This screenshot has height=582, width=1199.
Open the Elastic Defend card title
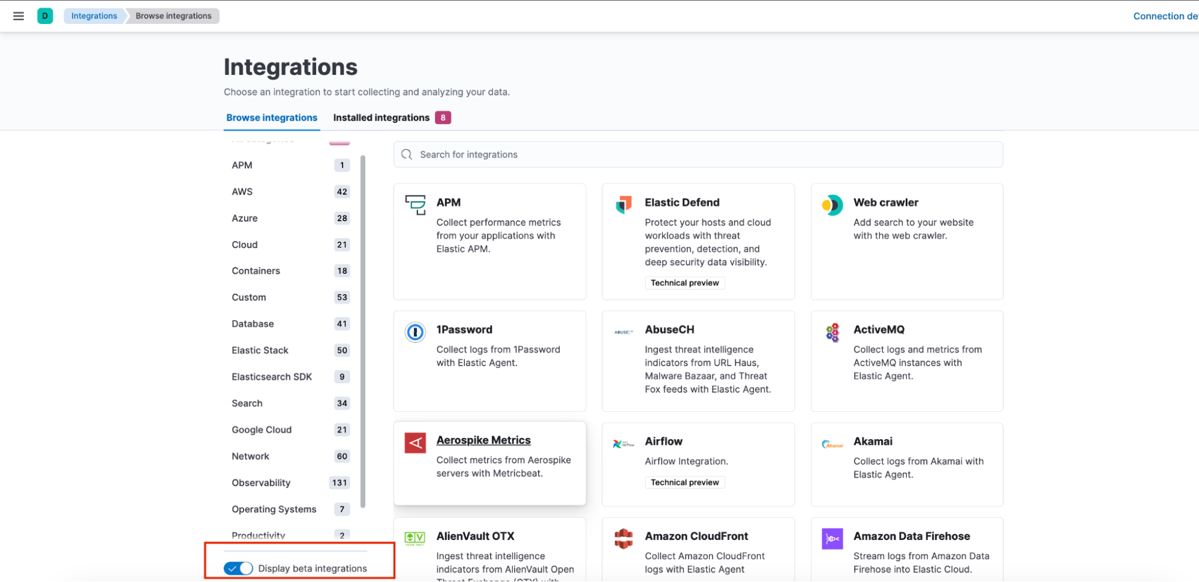point(682,203)
